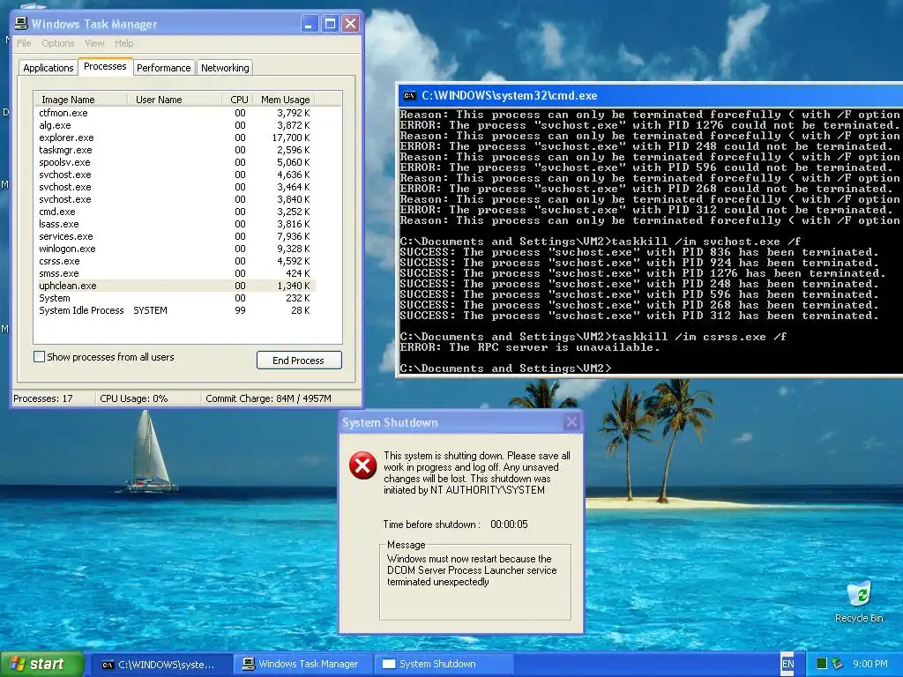Image resolution: width=903 pixels, height=677 pixels.
Task: Select services.exe process row
Action: coord(175,236)
